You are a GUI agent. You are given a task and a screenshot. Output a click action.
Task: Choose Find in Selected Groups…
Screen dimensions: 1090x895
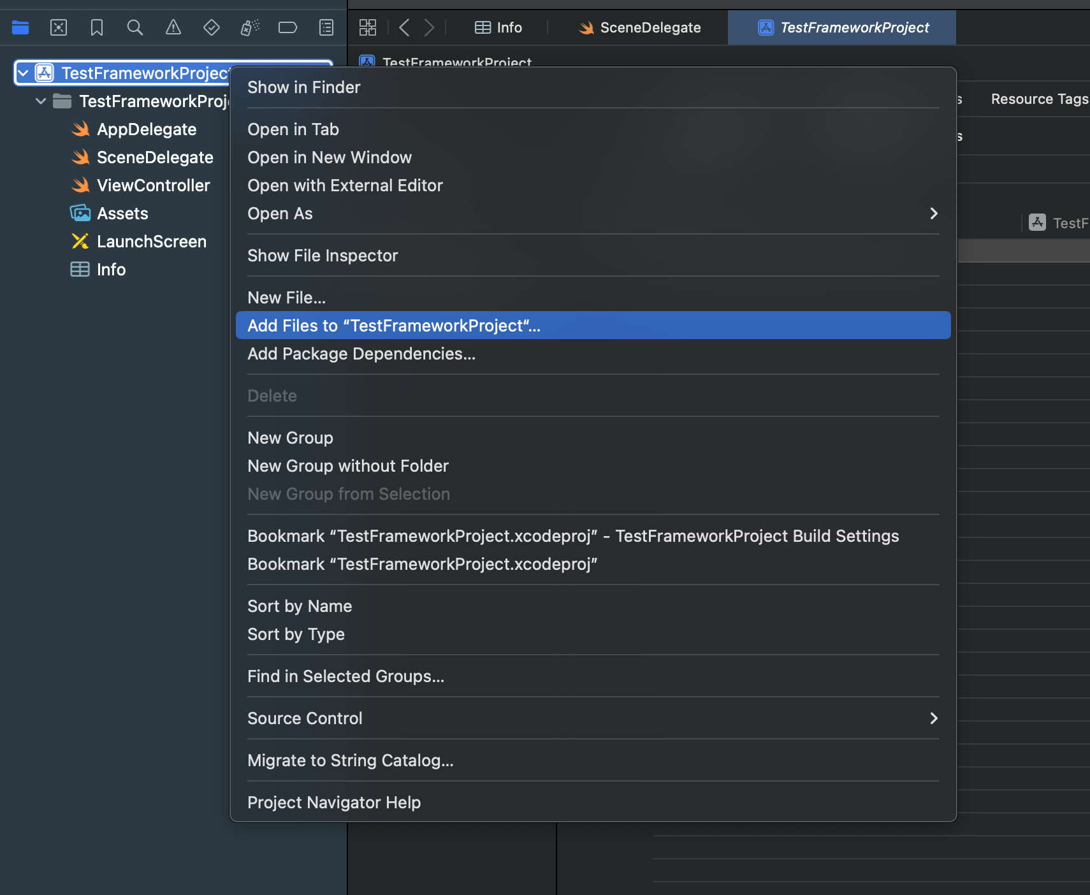click(x=593, y=676)
